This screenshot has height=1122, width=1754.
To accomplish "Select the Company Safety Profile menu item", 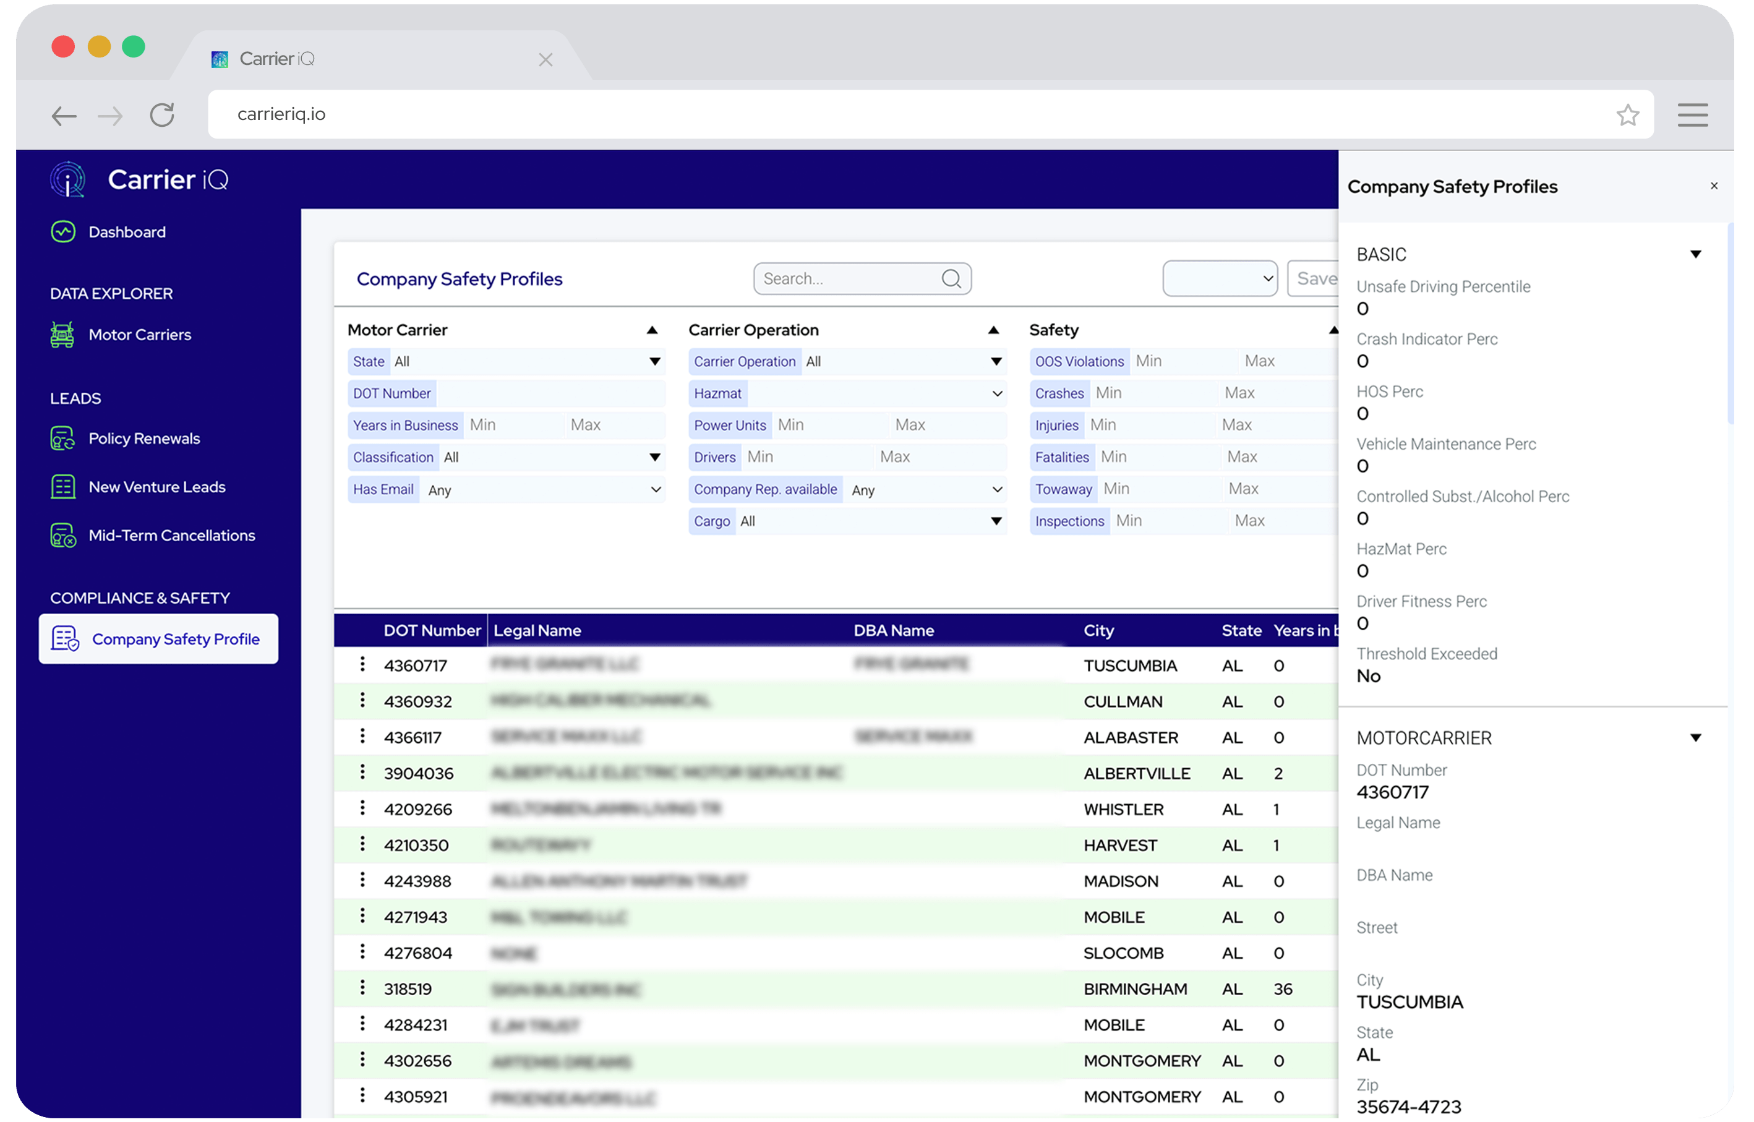I will pos(159,639).
